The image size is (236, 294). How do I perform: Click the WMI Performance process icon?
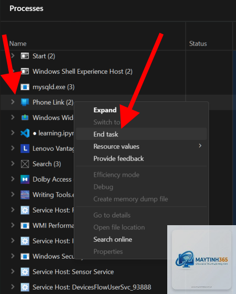pos(25,226)
